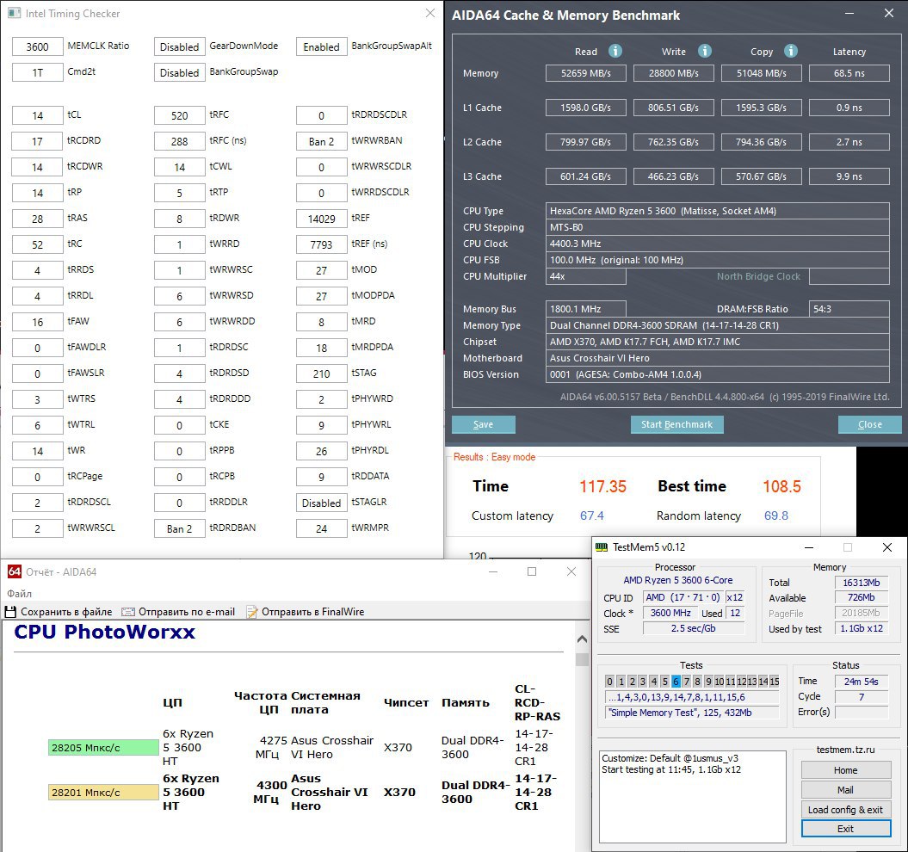The width and height of the screenshot is (908, 852).
Task: Click the Time 24m 54s value in TestMem5
Action: [x=862, y=681]
